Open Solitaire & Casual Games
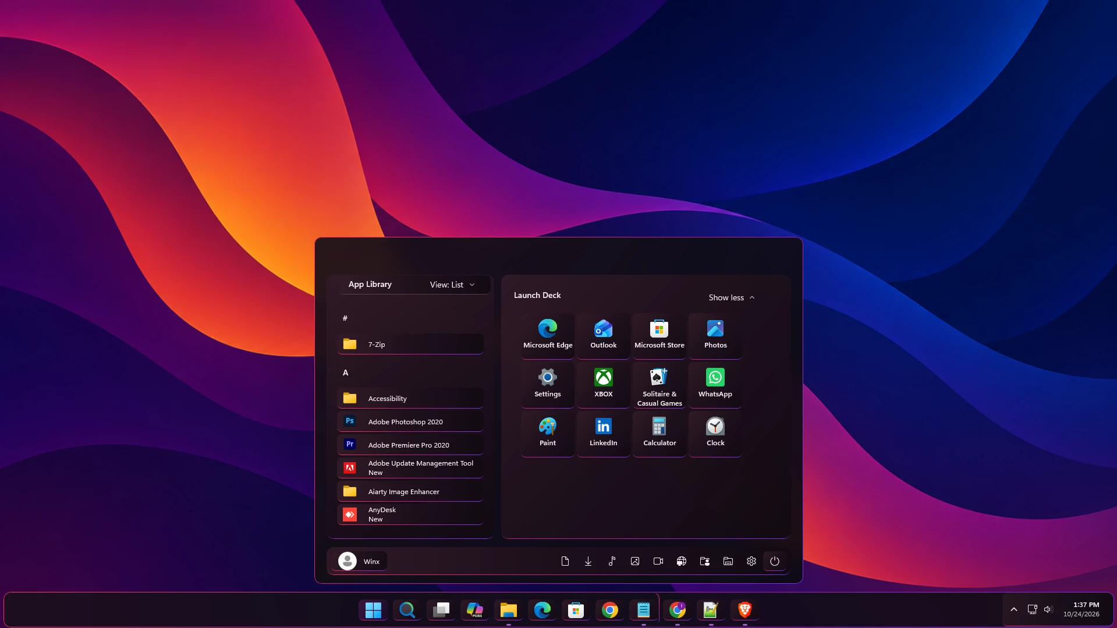The height and width of the screenshot is (628, 1117). (659, 384)
